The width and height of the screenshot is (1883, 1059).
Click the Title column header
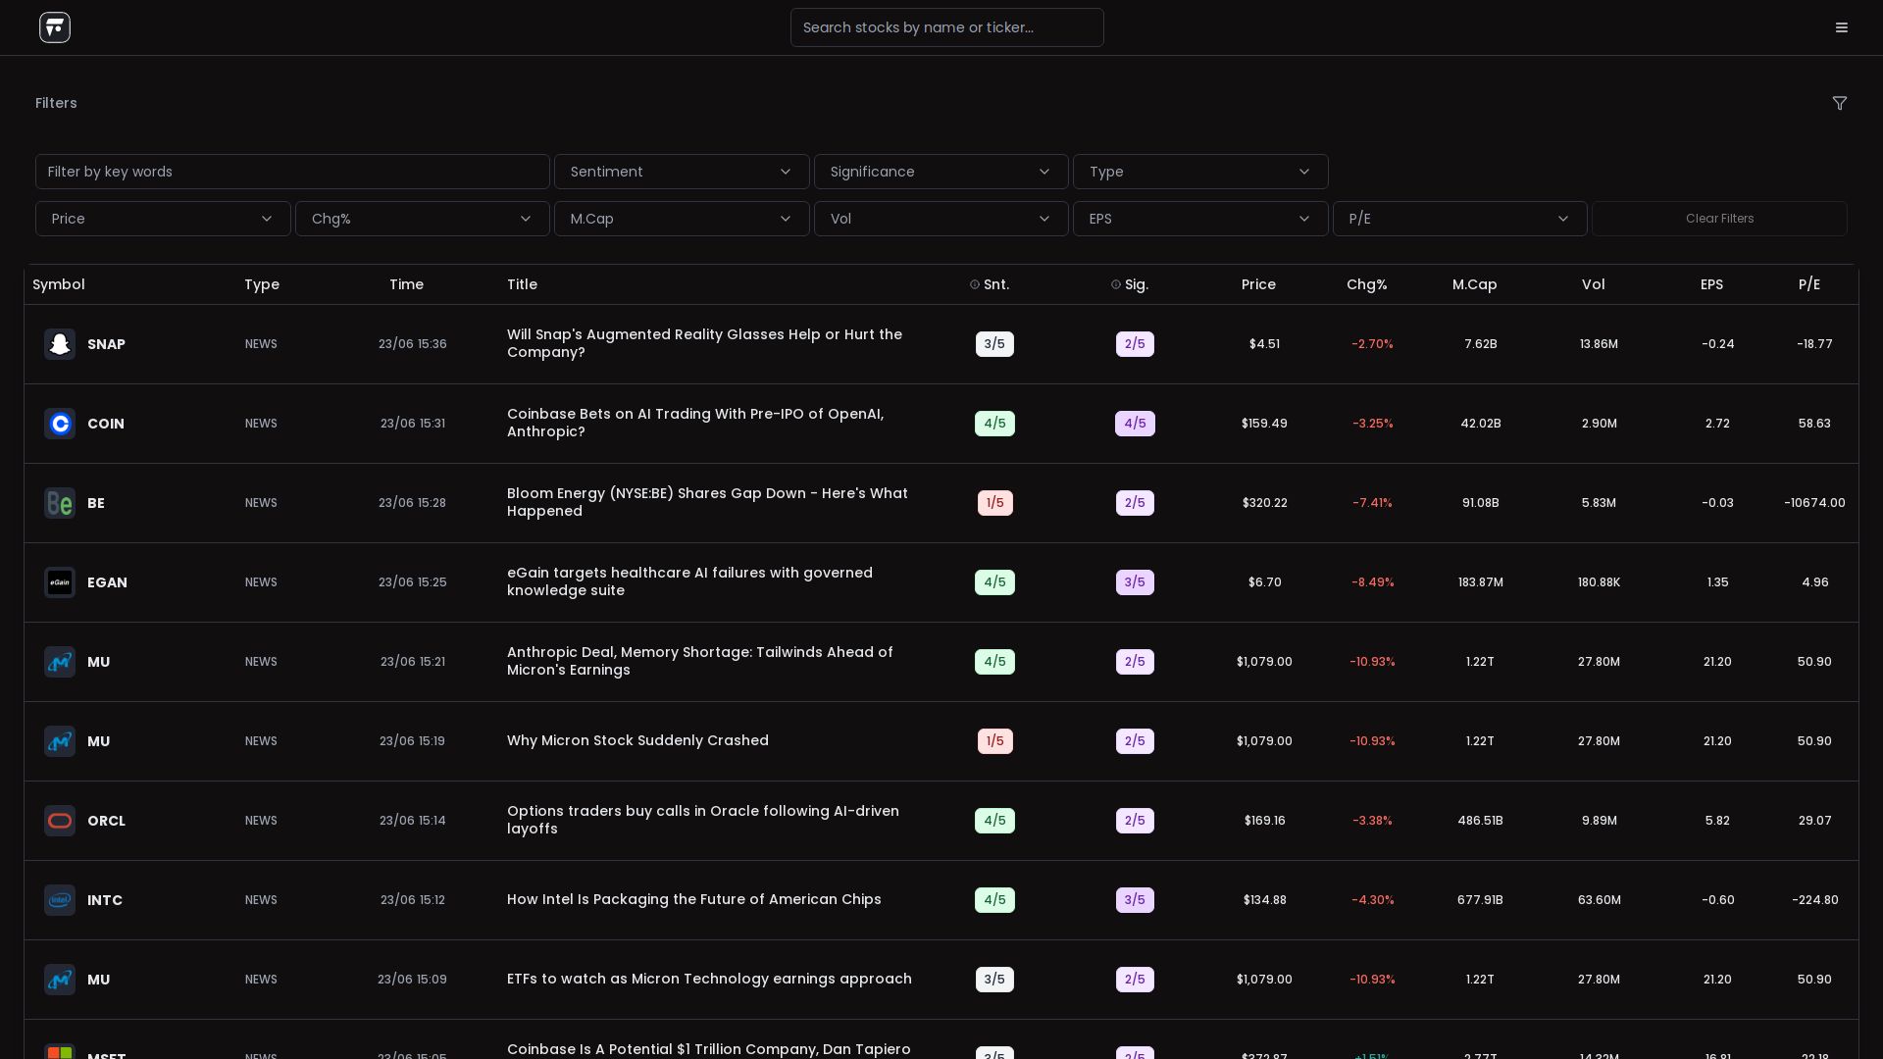coord(522,284)
